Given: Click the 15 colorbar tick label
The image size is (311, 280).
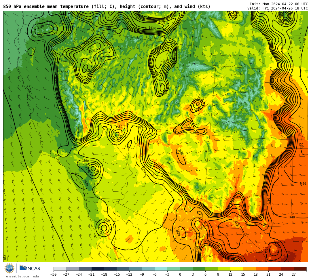Looking at the screenshot, I should click(x=243, y=275).
